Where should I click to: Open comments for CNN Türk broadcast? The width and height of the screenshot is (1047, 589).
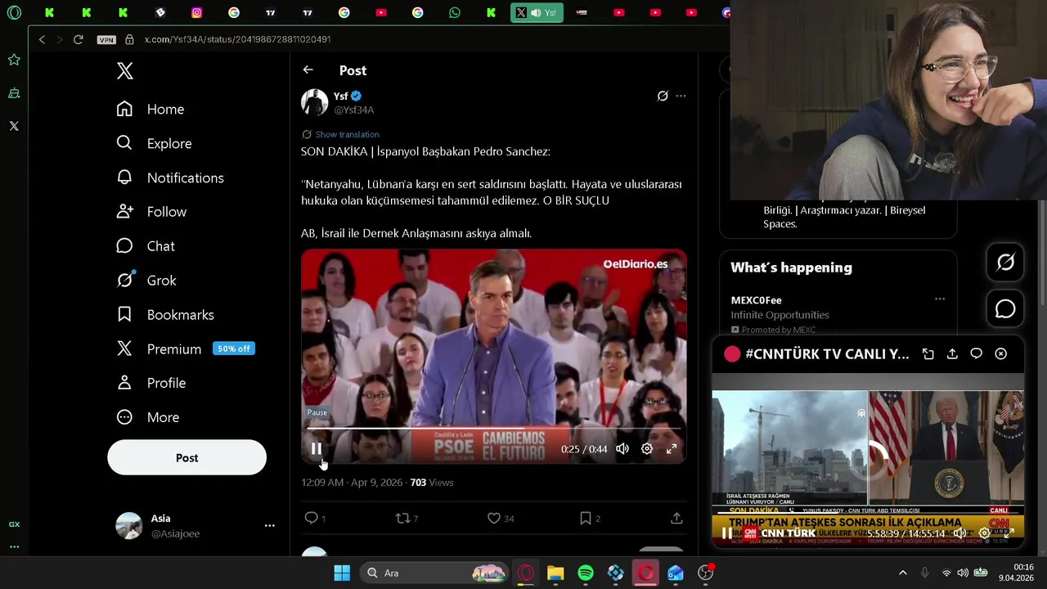(976, 354)
